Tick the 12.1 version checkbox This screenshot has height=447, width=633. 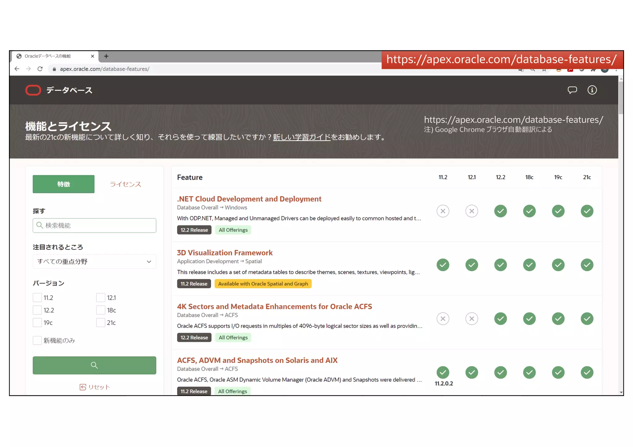(x=100, y=297)
